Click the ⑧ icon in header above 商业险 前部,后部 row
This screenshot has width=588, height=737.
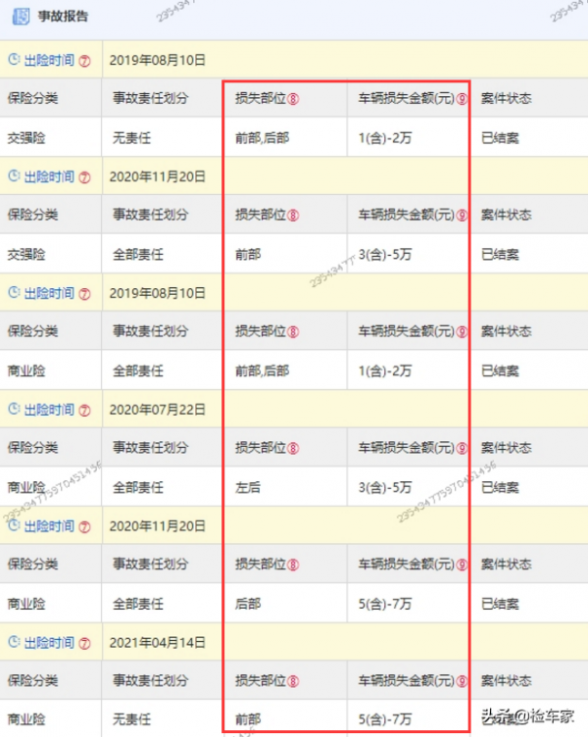coord(293,332)
